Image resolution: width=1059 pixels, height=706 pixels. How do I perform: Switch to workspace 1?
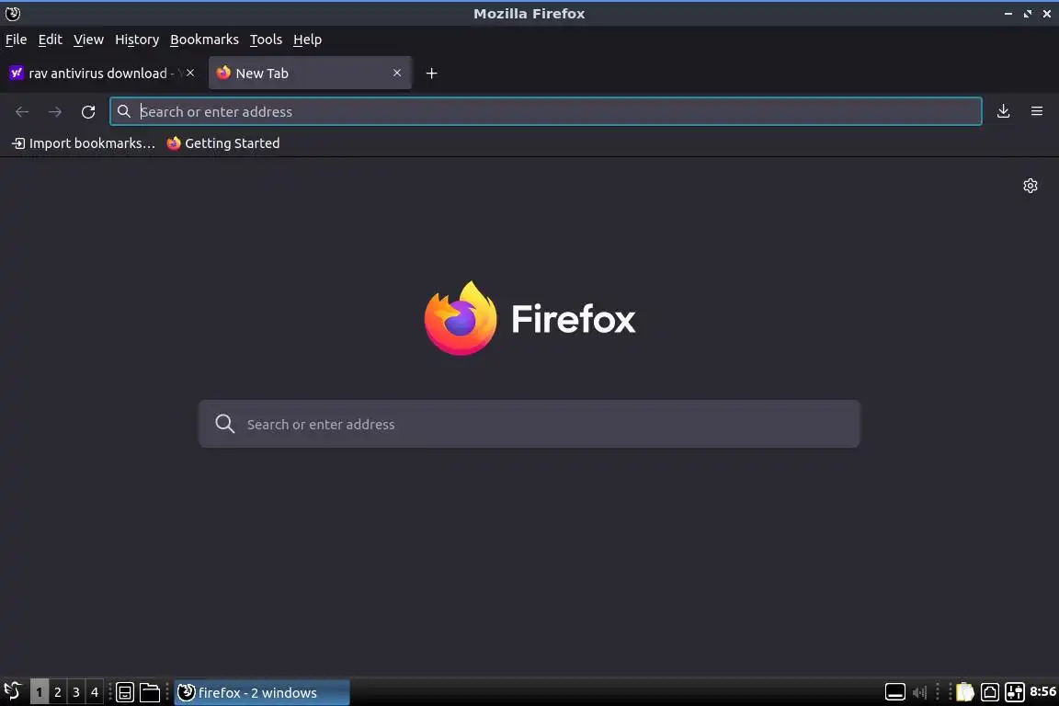click(40, 692)
